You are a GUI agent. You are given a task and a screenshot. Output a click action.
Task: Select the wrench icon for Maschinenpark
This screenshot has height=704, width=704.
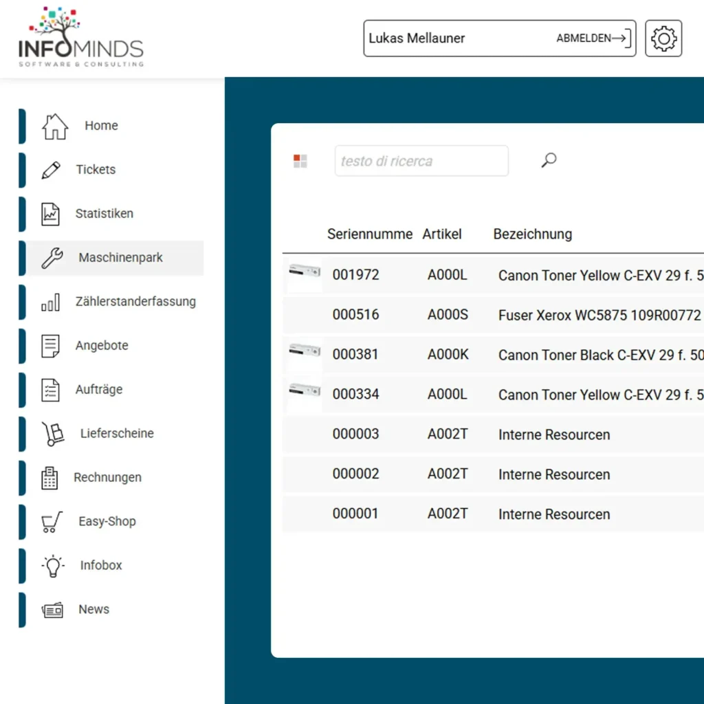click(x=52, y=258)
